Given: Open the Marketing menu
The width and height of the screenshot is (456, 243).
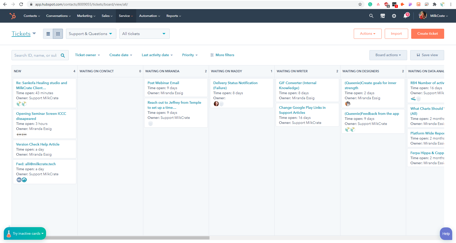Looking at the screenshot, I should coord(86,16).
